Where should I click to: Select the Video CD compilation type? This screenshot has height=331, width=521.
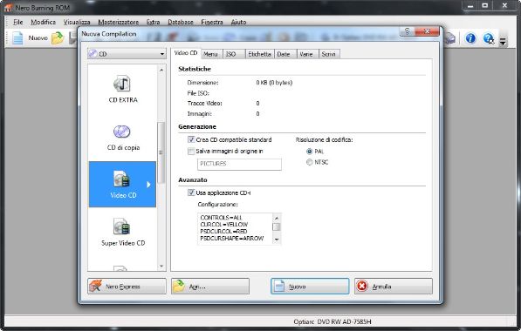click(x=122, y=185)
